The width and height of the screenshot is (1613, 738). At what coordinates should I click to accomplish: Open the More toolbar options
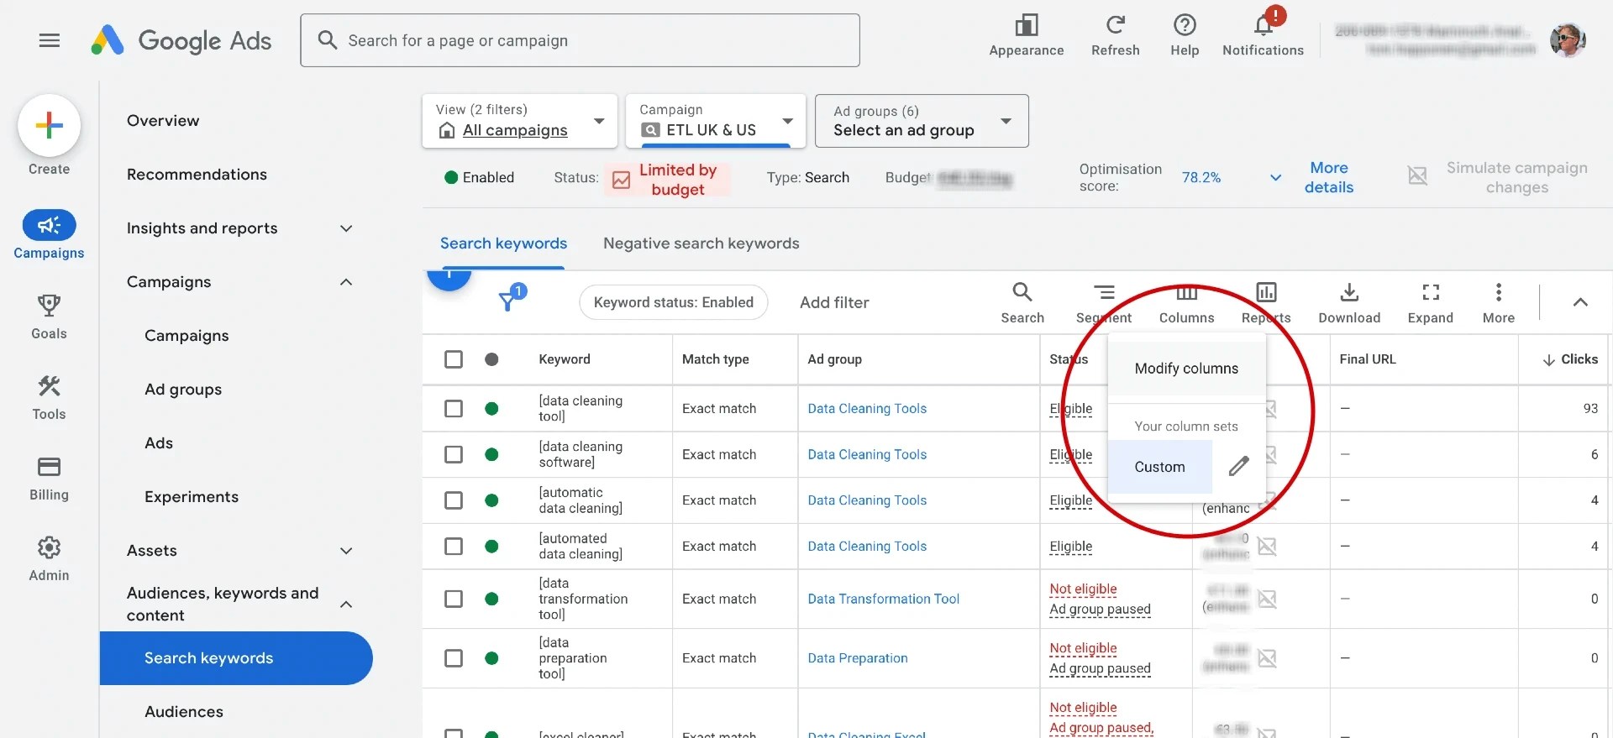pyautogui.click(x=1499, y=303)
